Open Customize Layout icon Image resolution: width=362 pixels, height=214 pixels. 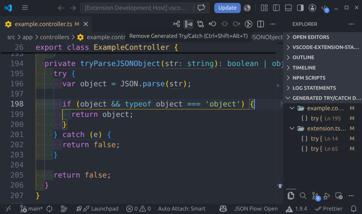pos(264,8)
